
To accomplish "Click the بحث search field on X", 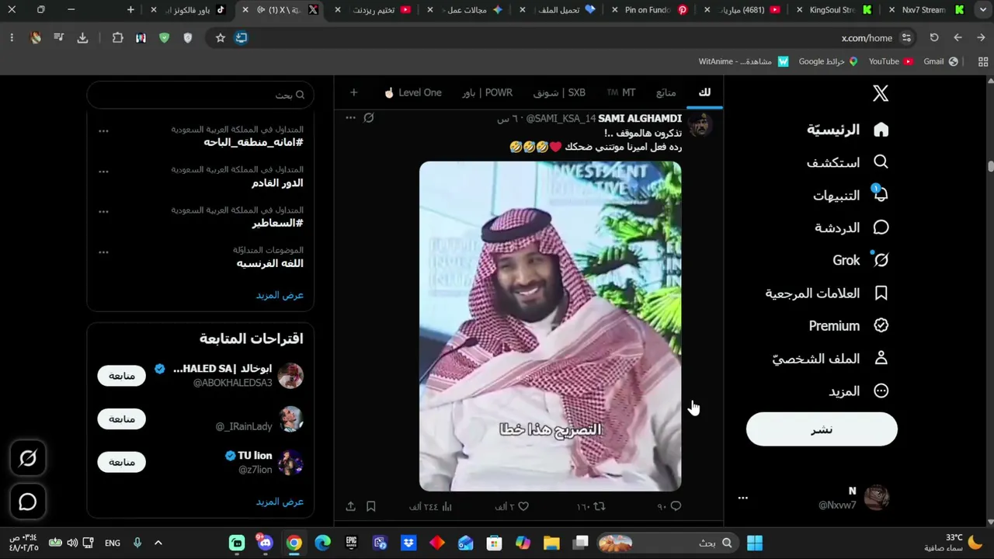I will coord(200,95).
